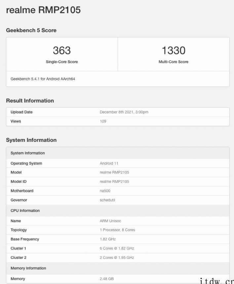Image resolution: width=234 pixels, height=284 pixels.
Task: Click the large 'System Information' section heading
Action: pyautogui.click(x=31, y=140)
